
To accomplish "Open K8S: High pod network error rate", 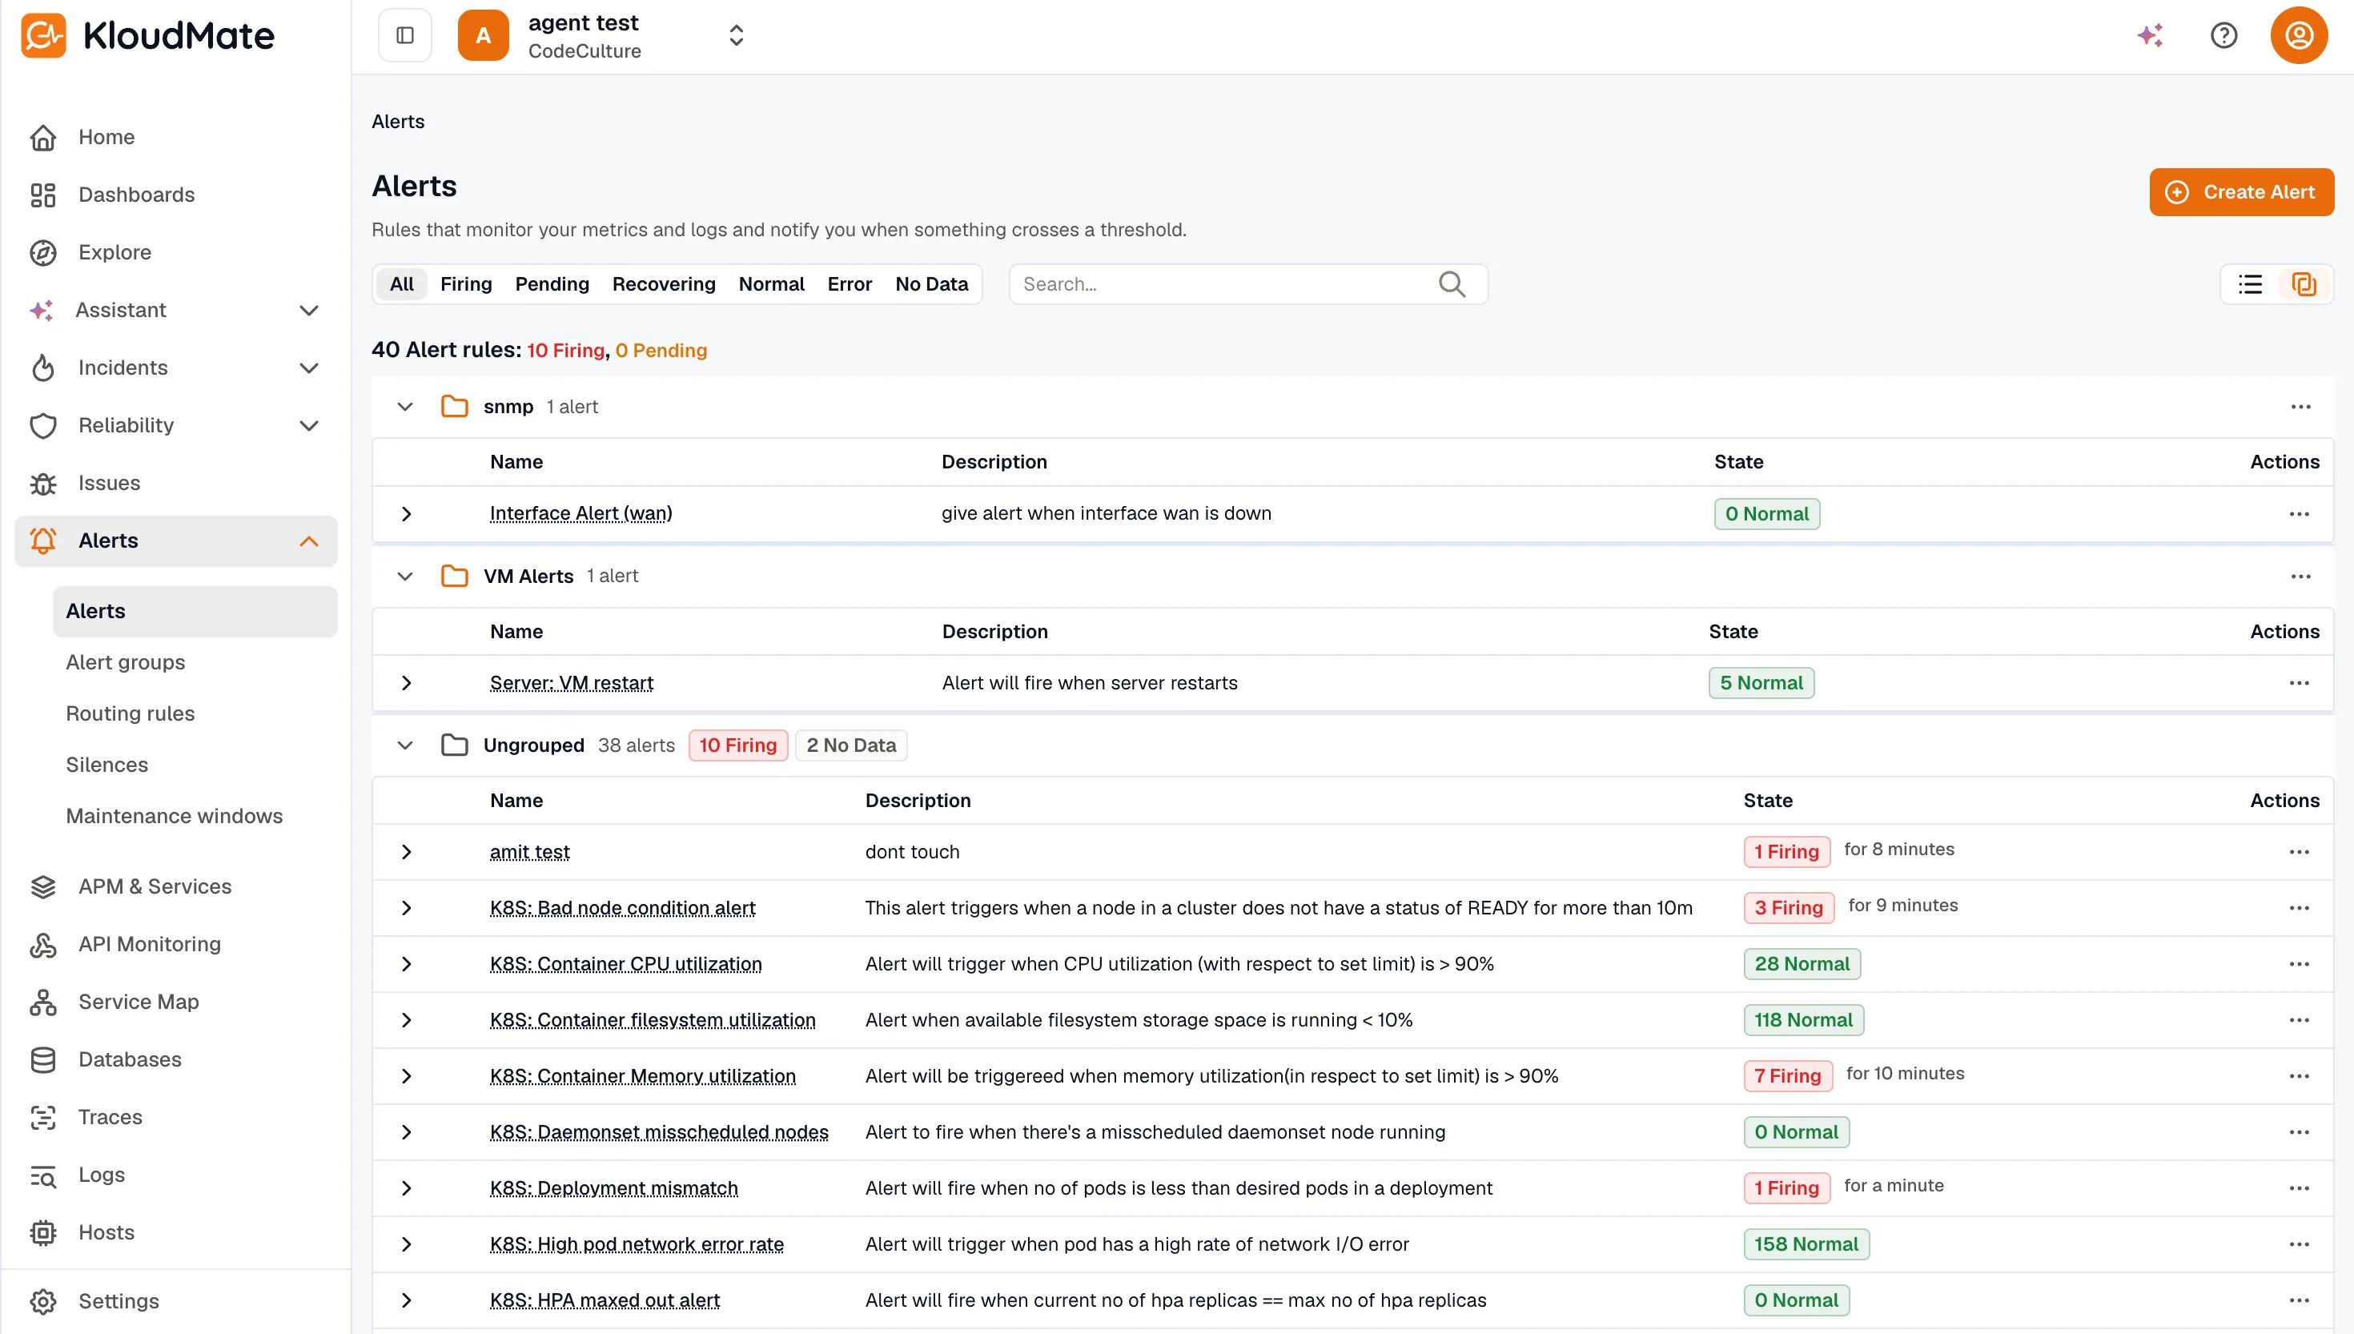I will click(x=637, y=1244).
